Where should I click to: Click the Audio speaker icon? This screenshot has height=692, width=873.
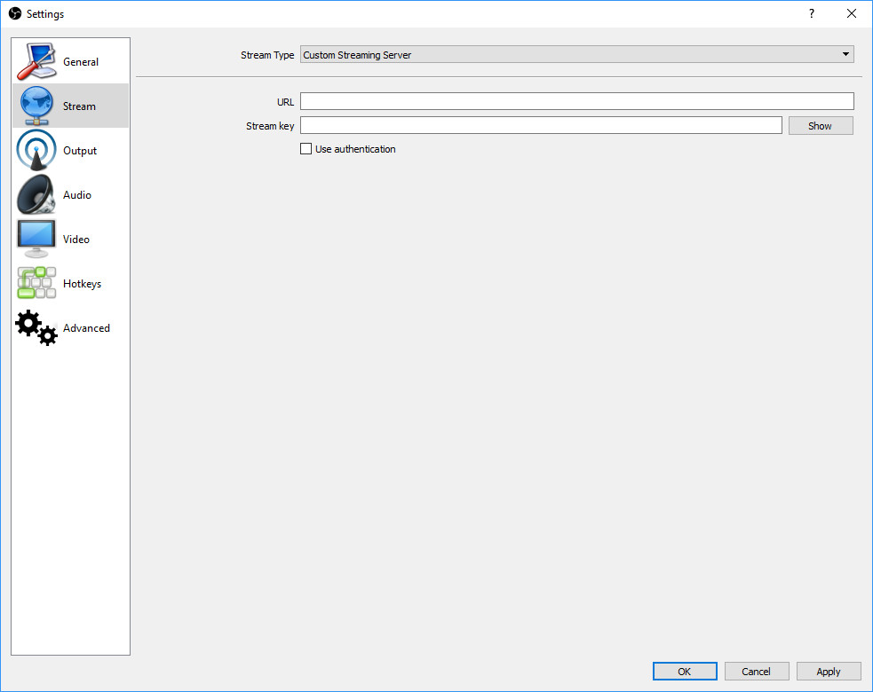coord(36,194)
